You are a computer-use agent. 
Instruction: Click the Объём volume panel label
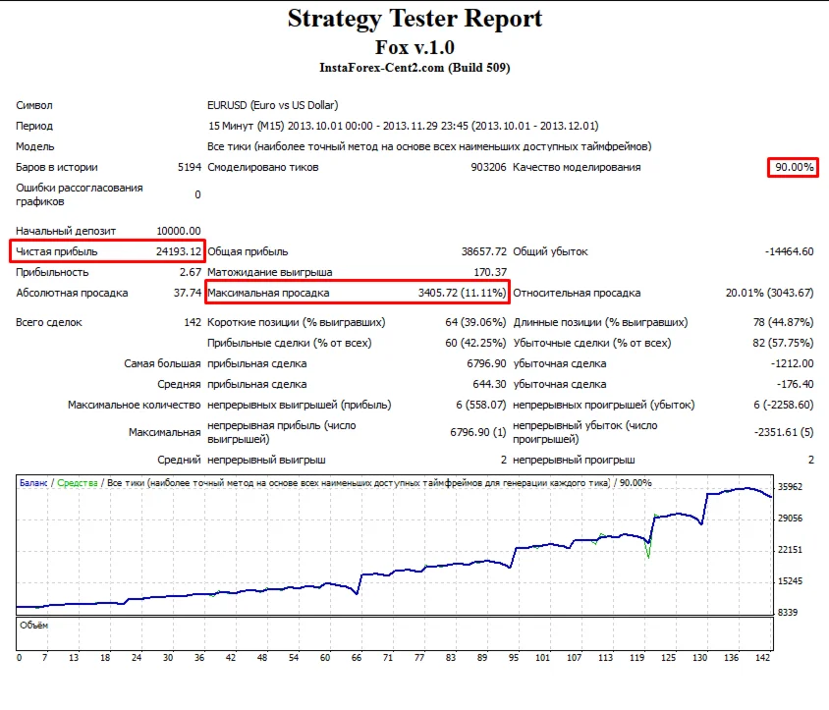tap(33, 626)
